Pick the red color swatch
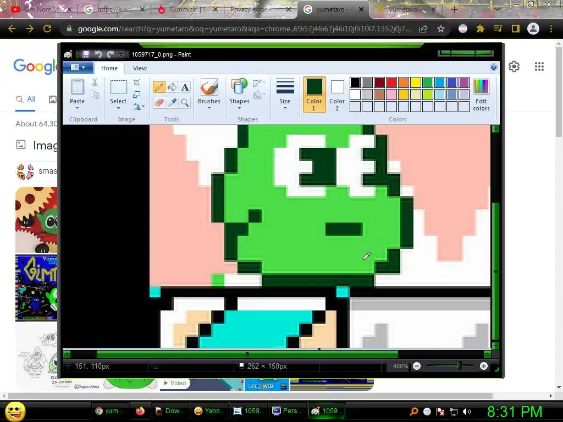563x422 pixels. point(391,82)
